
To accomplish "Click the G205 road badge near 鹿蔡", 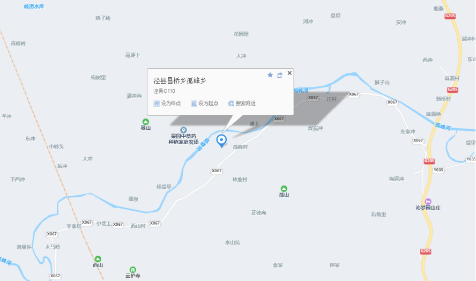I will [450, 16].
